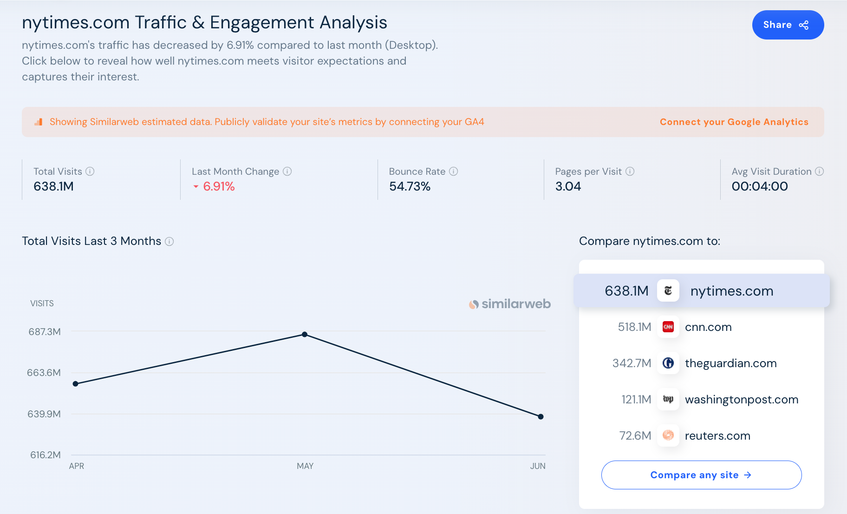Screen dimensions: 847x514
Task: Click the 6.91% change value
Action: click(x=219, y=187)
